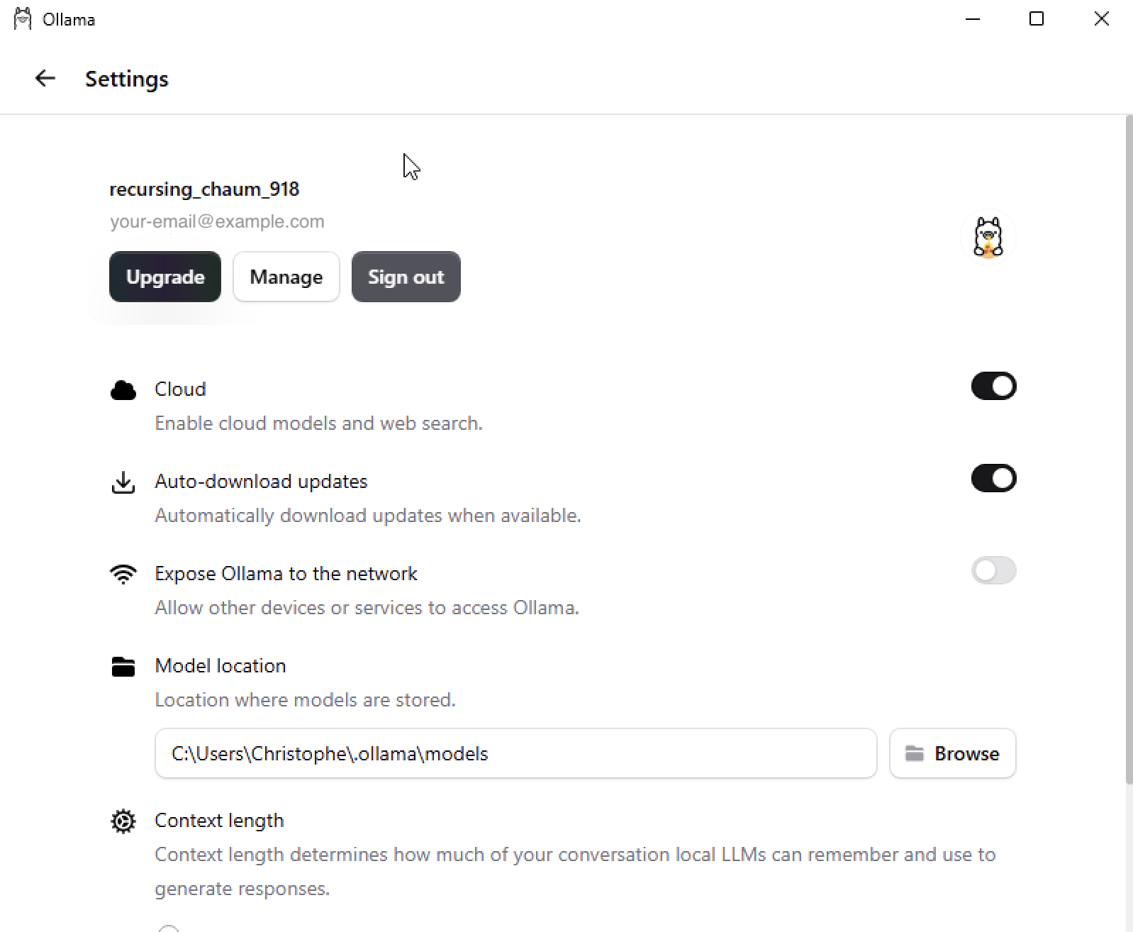Viewport: 1133px width, 932px height.
Task: Minimize the Ollama window
Action: 973,19
